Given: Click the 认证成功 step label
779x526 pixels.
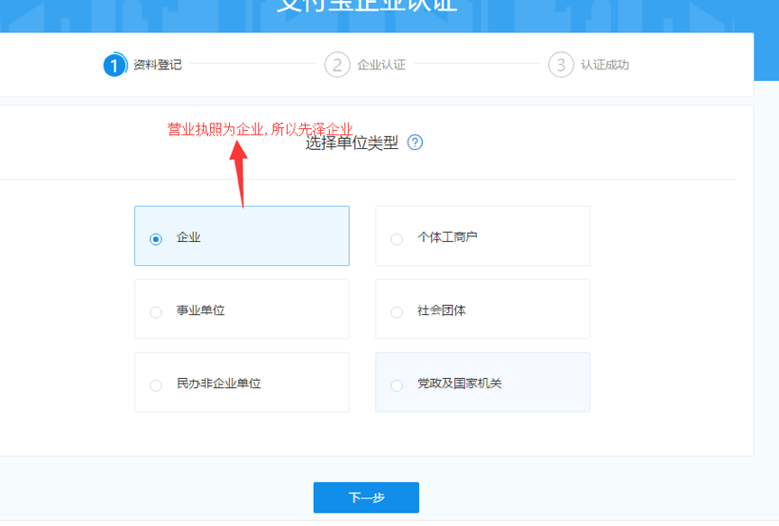Looking at the screenshot, I should click(x=605, y=65).
